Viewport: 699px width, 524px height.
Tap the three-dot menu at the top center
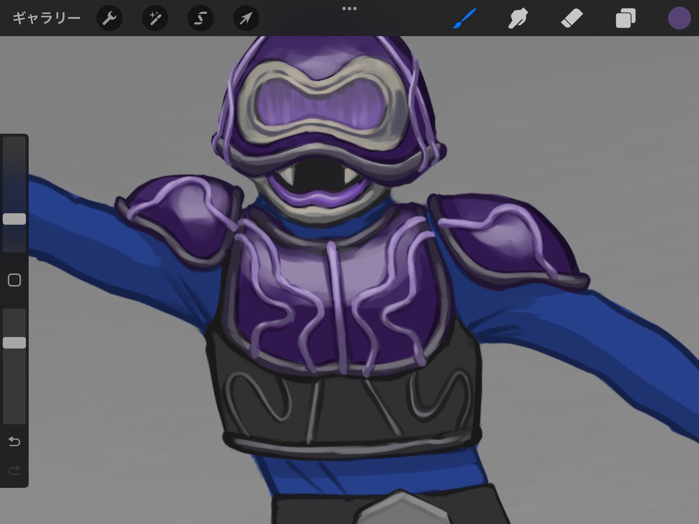[x=349, y=8]
